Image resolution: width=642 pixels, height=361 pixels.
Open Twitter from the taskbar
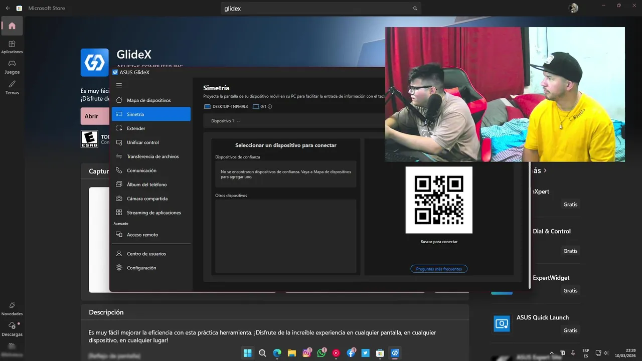pos(366,353)
